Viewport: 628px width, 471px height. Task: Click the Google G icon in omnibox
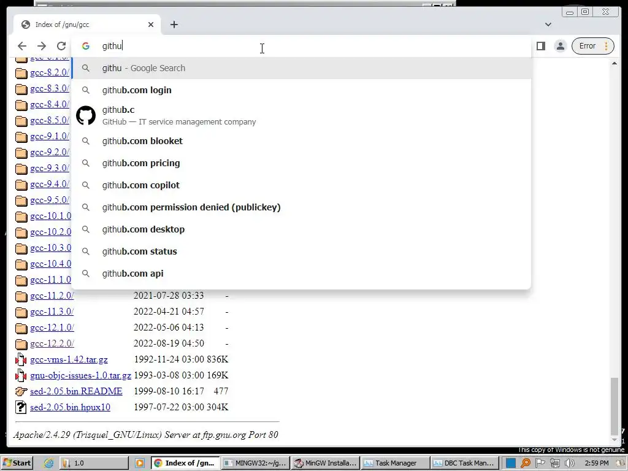tap(86, 46)
